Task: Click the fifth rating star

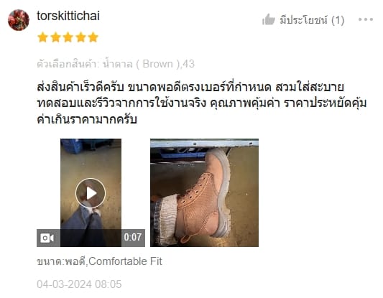Action: click(93, 37)
